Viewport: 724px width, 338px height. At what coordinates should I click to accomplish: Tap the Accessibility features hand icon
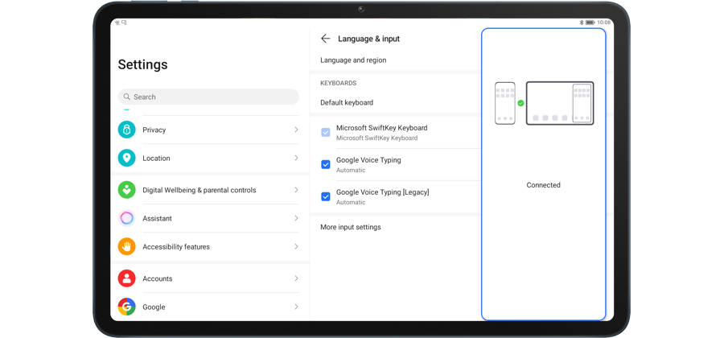click(126, 246)
